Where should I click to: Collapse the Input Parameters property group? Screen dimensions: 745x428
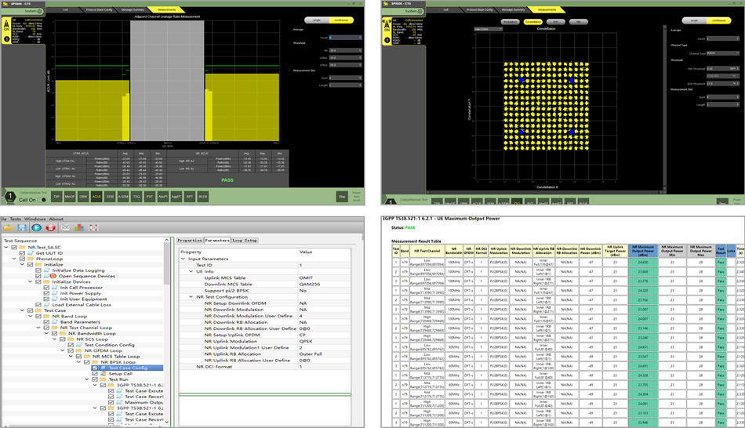[184, 258]
